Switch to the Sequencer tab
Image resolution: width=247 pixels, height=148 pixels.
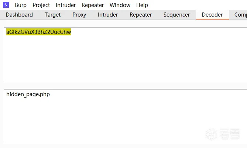(176, 15)
